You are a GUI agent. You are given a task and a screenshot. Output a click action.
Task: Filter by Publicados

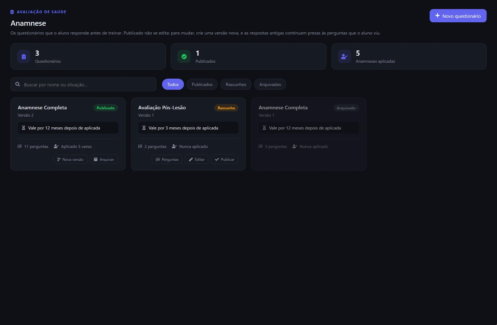point(202,84)
